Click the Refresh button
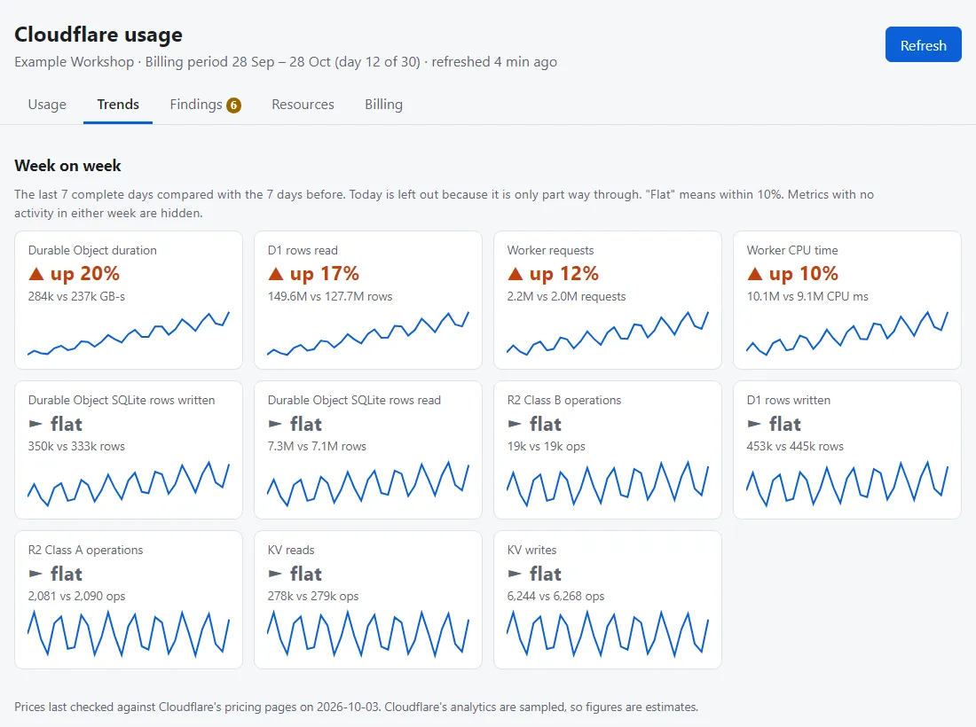 [923, 45]
